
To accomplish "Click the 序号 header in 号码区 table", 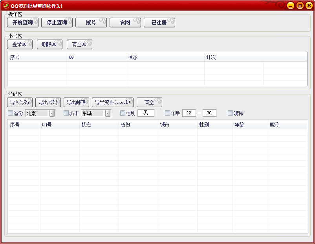I will (24, 125).
